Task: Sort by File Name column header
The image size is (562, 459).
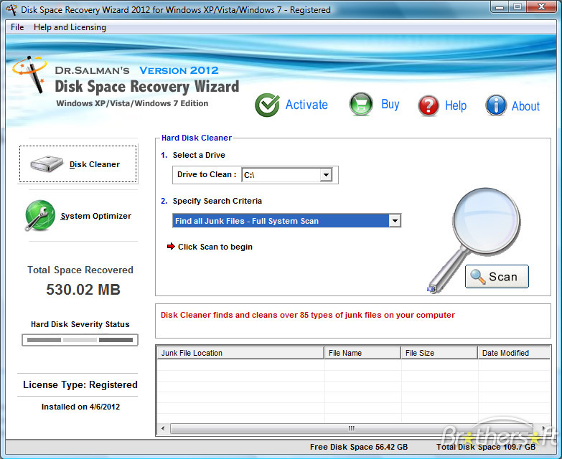Action: pyautogui.click(x=362, y=353)
